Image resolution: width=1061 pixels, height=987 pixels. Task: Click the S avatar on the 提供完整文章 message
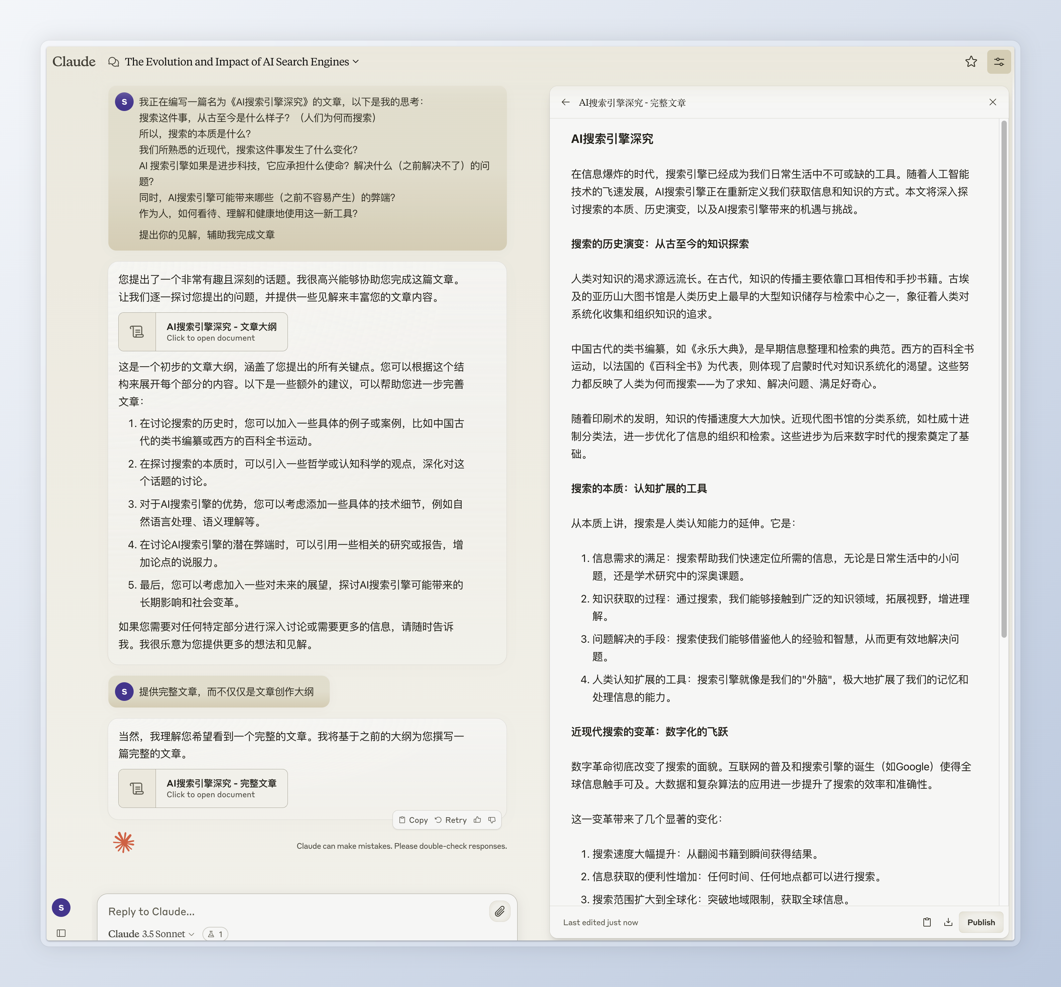124,692
